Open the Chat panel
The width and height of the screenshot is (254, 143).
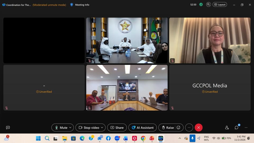tap(236, 127)
